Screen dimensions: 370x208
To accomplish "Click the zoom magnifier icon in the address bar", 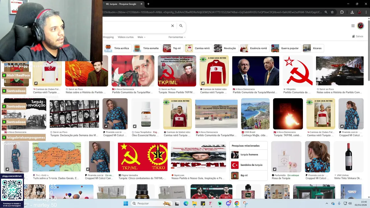I will pyautogui.click(x=326, y=12).
